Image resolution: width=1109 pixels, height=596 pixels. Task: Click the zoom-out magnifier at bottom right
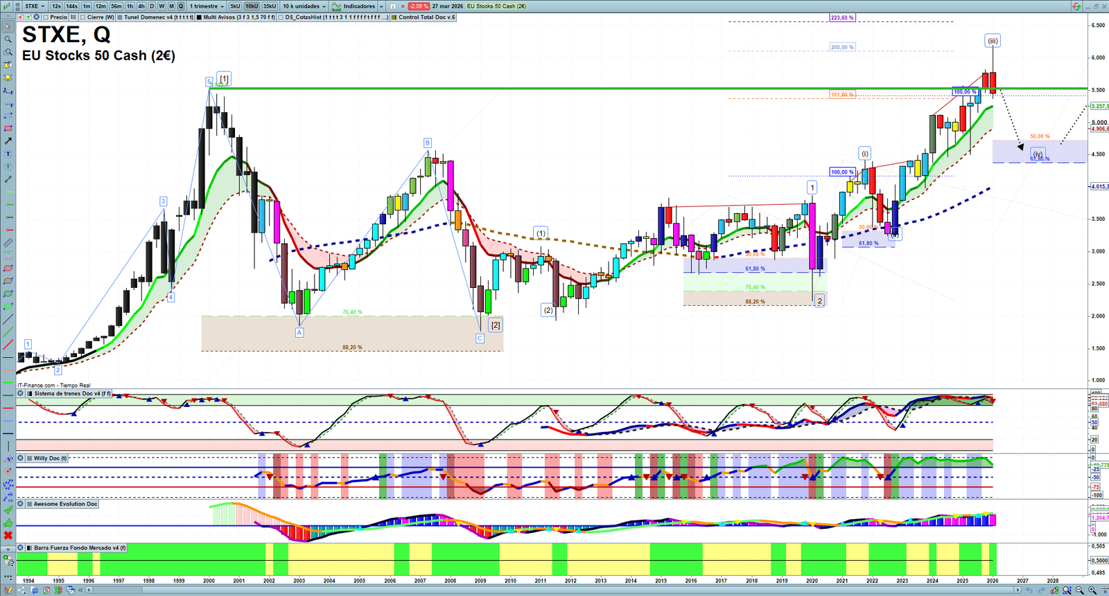coord(1080,590)
